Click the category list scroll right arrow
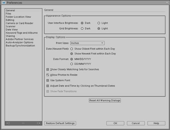This screenshot has height=130, width=170. 40,123
